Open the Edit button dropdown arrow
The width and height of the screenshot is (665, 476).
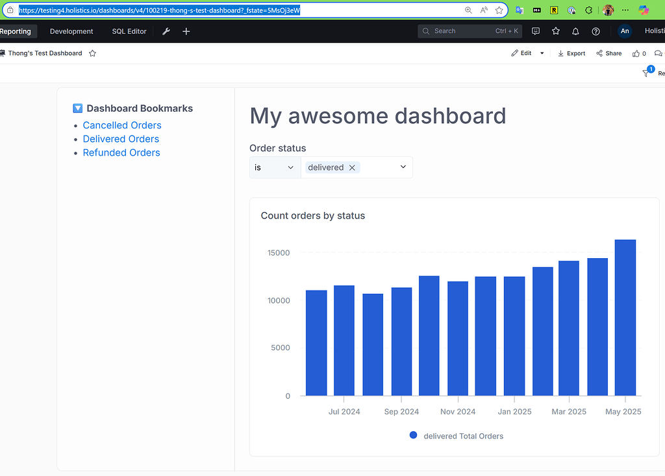point(541,53)
